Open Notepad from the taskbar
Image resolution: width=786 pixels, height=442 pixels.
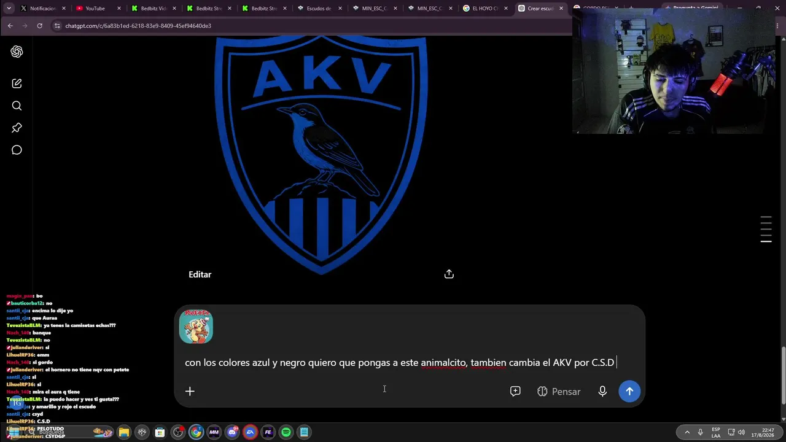click(x=304, y=432)
